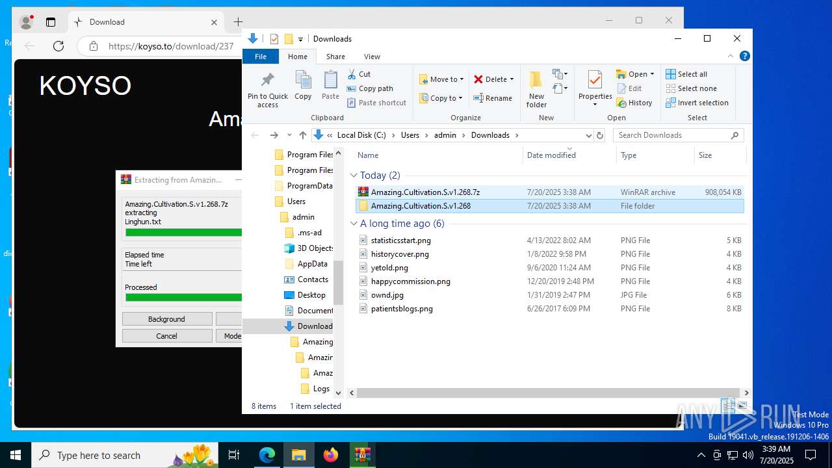Cancel the WinRAR extraction
832x468 pixels.
[167, 336]
